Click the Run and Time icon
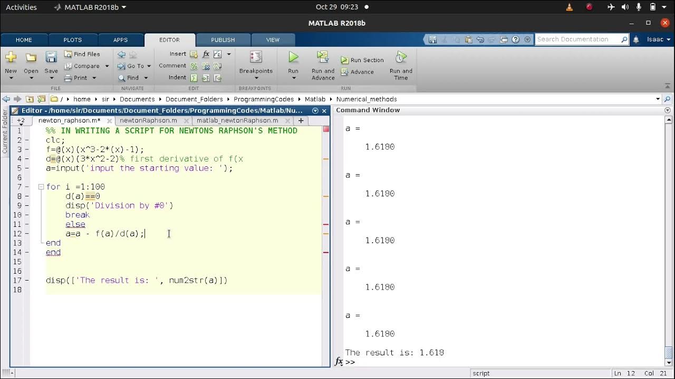675x379 pixels. click(x=401, y=57)
